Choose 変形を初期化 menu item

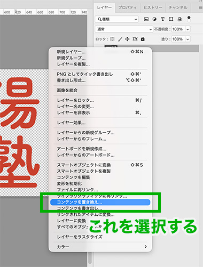pos(100,183)
